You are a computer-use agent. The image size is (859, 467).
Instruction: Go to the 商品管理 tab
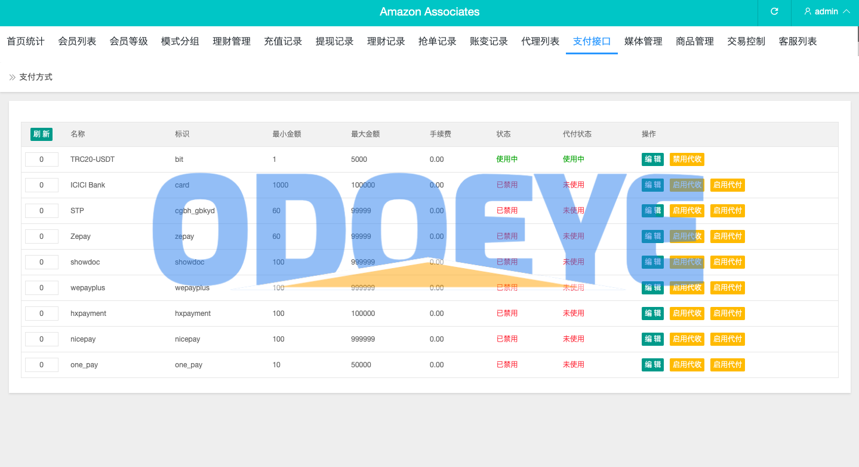tap(695, 41)
